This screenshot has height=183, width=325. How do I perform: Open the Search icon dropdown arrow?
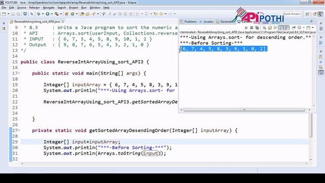(x=97, y=14)
